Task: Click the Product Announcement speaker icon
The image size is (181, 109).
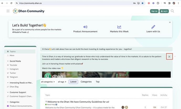Action: click(85, 27)
